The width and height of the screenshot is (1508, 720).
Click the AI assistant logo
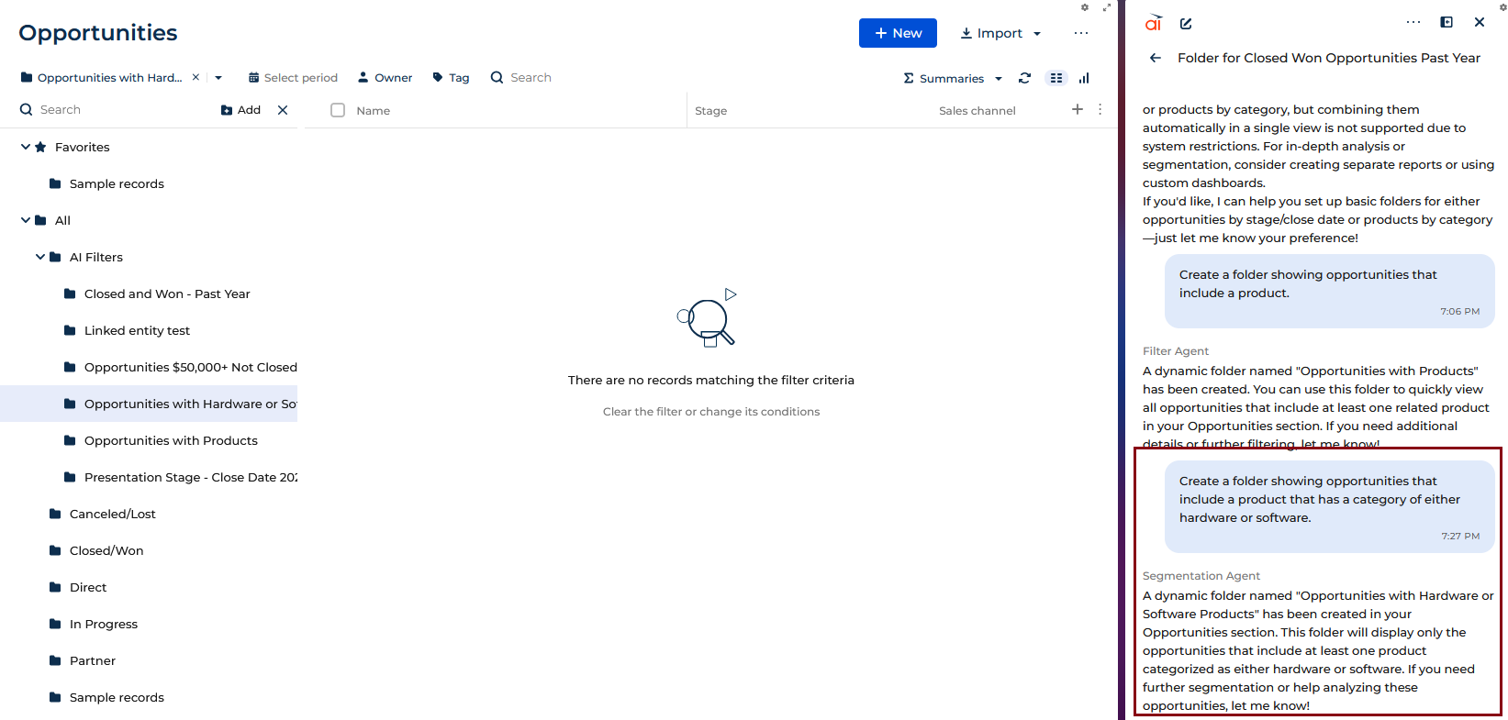pyautogui.click(x=1154, y=23)
